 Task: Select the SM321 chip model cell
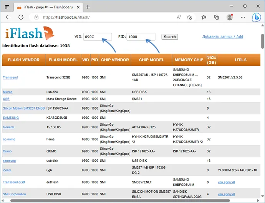click(x=137, y=99)
